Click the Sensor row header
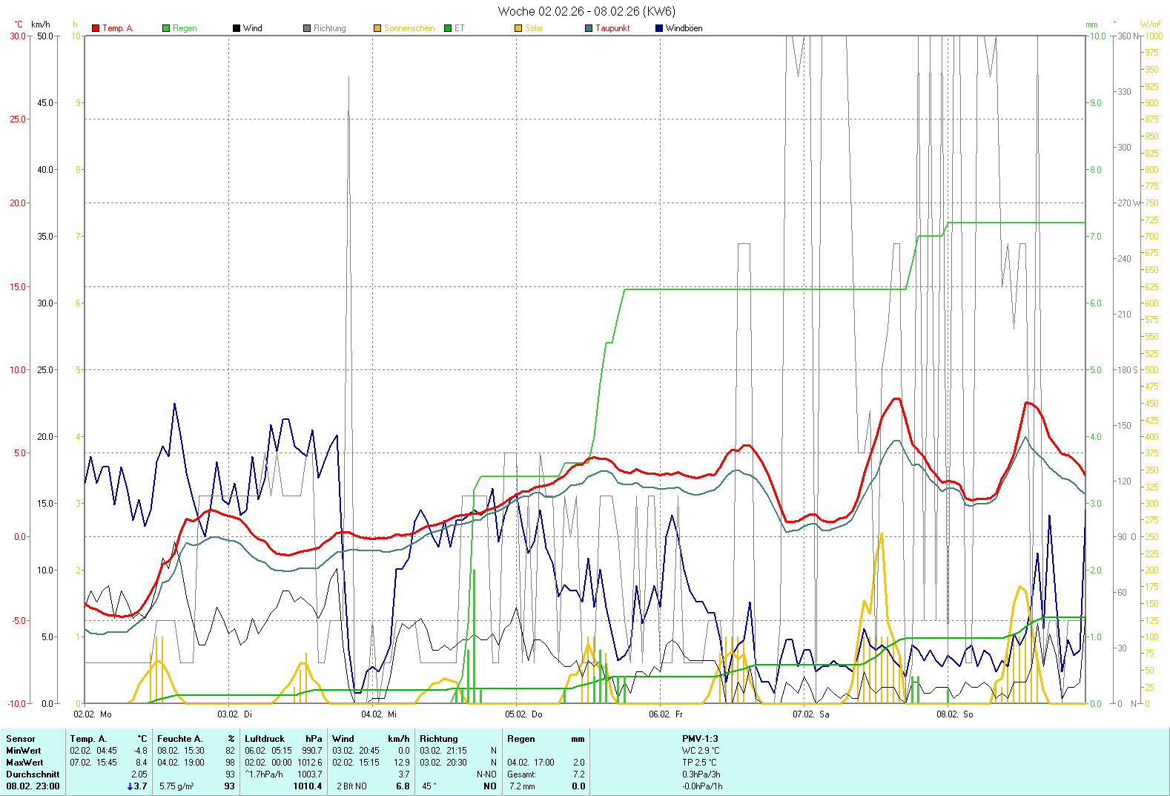Image resolution: width=1170 pixels, height=796 pixels. pyautogui.click(x=21, y=739)
